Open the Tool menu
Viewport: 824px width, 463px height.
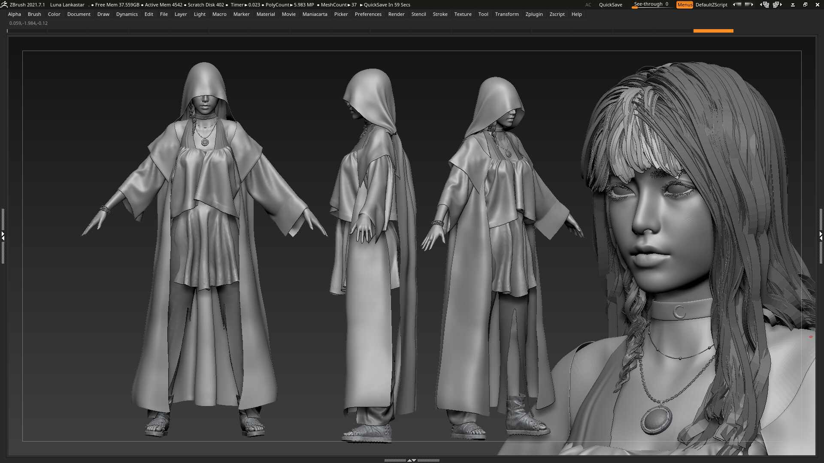point(483,14)
